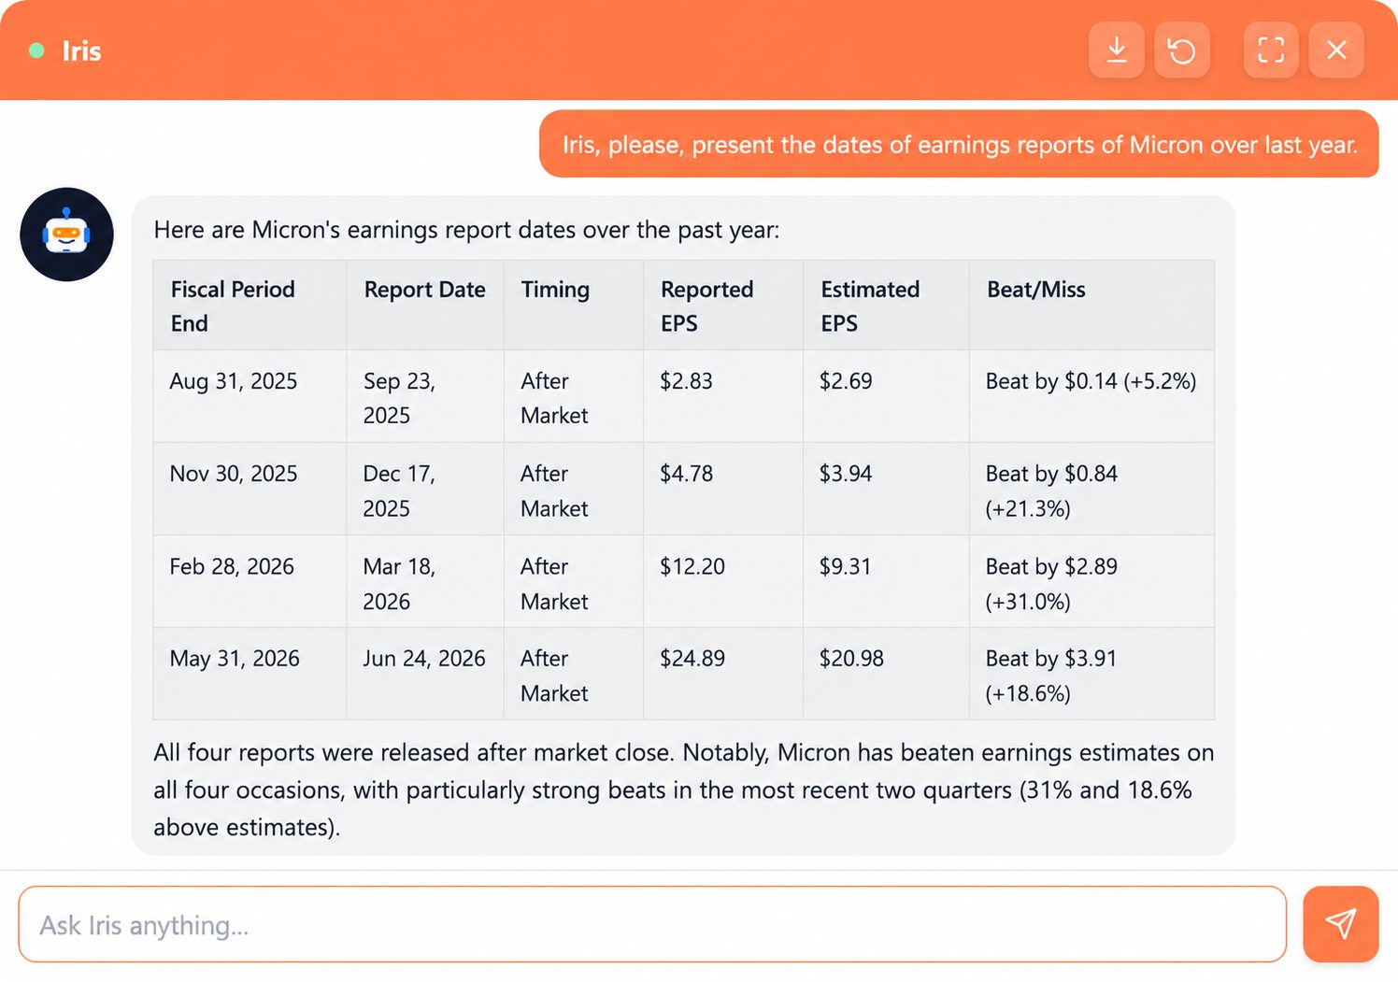Screen dimensions: 1398x982
Task: Select the $20.98 estimated EPS value
Action: pyautogui.click(x=886, y=674)
